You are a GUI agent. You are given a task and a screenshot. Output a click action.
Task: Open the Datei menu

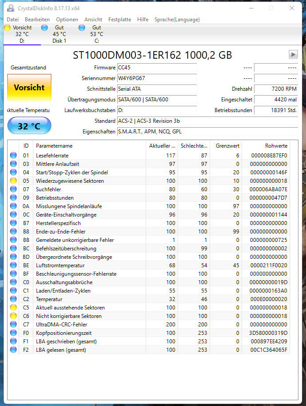pyautogui.click(x=13, y=20)
